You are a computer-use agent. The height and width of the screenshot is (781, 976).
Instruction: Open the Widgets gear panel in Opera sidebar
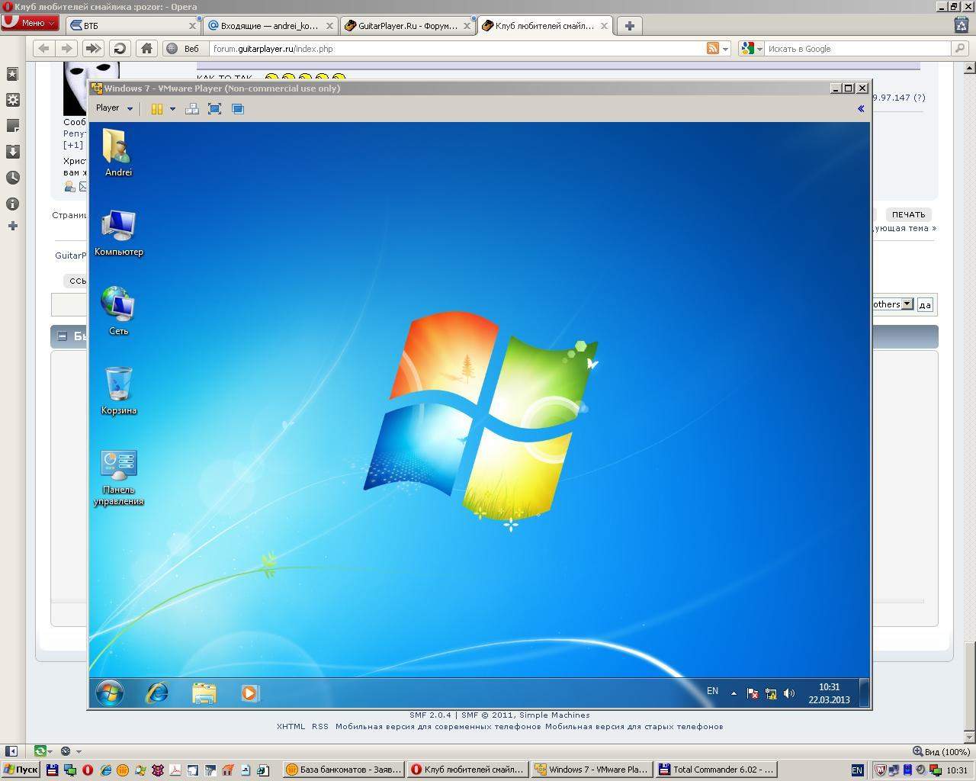pos(12,100)
